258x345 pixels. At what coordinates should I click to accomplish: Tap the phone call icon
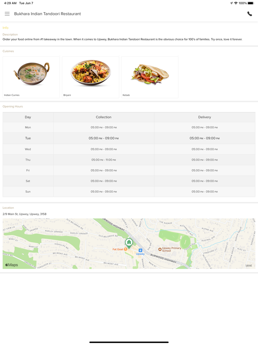(250, 14)
